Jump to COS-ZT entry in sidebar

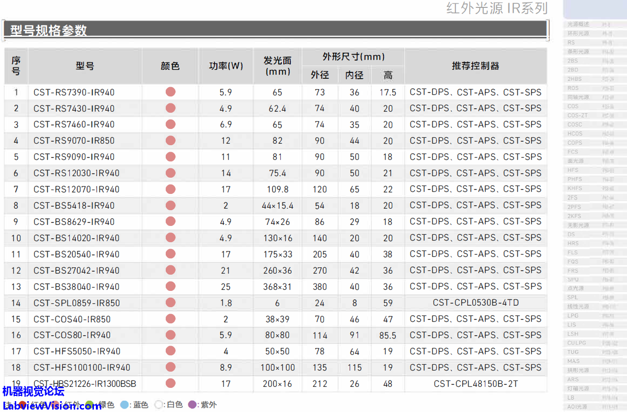tap(577, 116)
